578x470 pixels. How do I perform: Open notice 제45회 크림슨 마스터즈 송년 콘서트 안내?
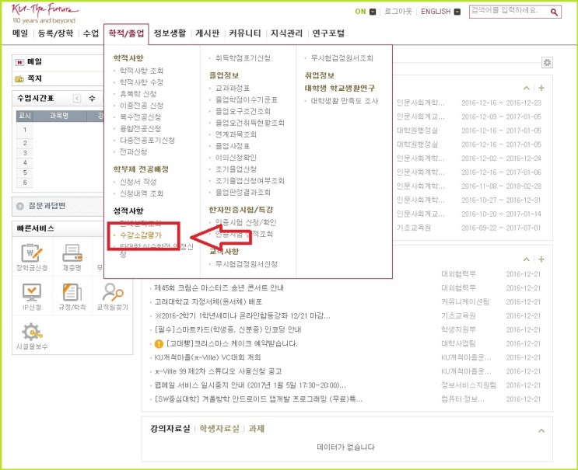point(219,287)
